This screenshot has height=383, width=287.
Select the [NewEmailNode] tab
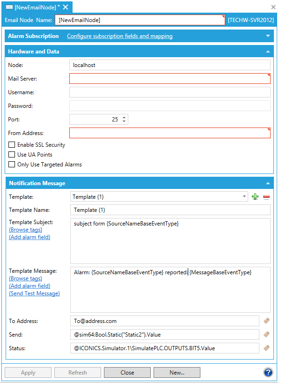click(x=34, y=7)
